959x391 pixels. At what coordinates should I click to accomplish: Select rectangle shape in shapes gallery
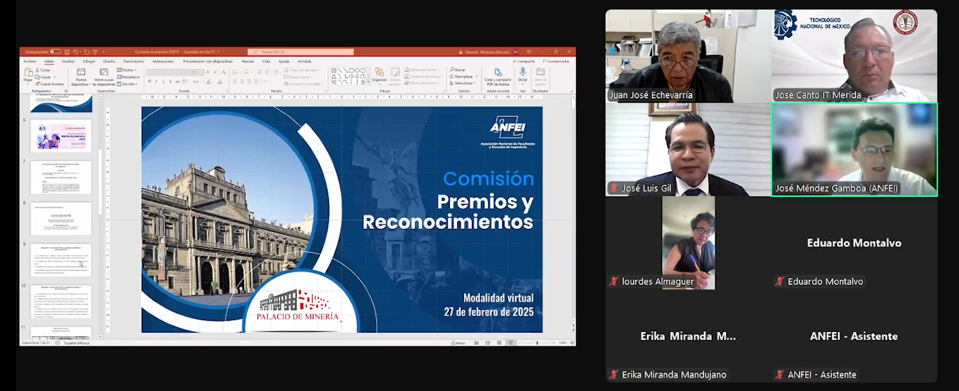pos(351,70)
